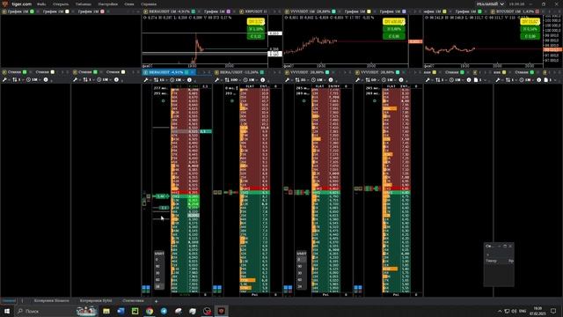Select the BERA/USDT -13.26% order book tab
The height and width of the screenshot is (317, 563).
(x=238, y=72)
